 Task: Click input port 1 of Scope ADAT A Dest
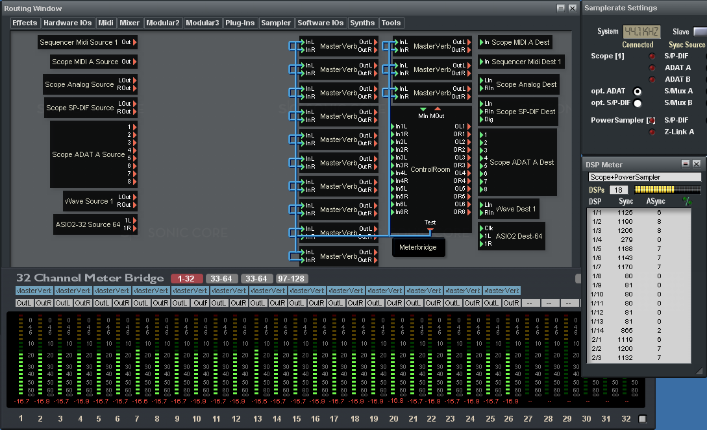click(x=481, y=135)
